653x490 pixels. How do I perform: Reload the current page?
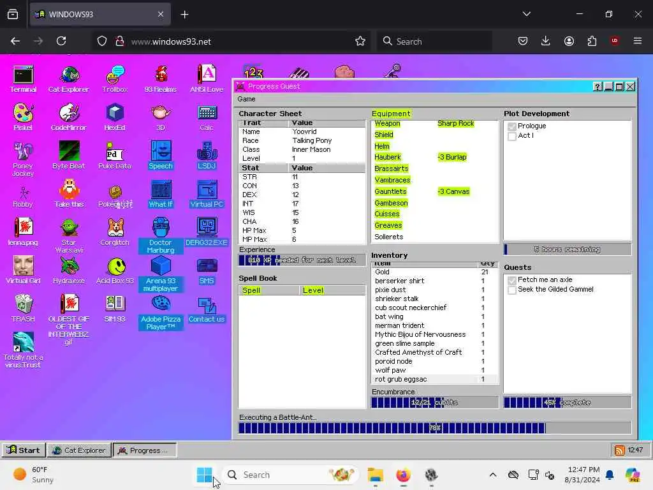point(61,41)
